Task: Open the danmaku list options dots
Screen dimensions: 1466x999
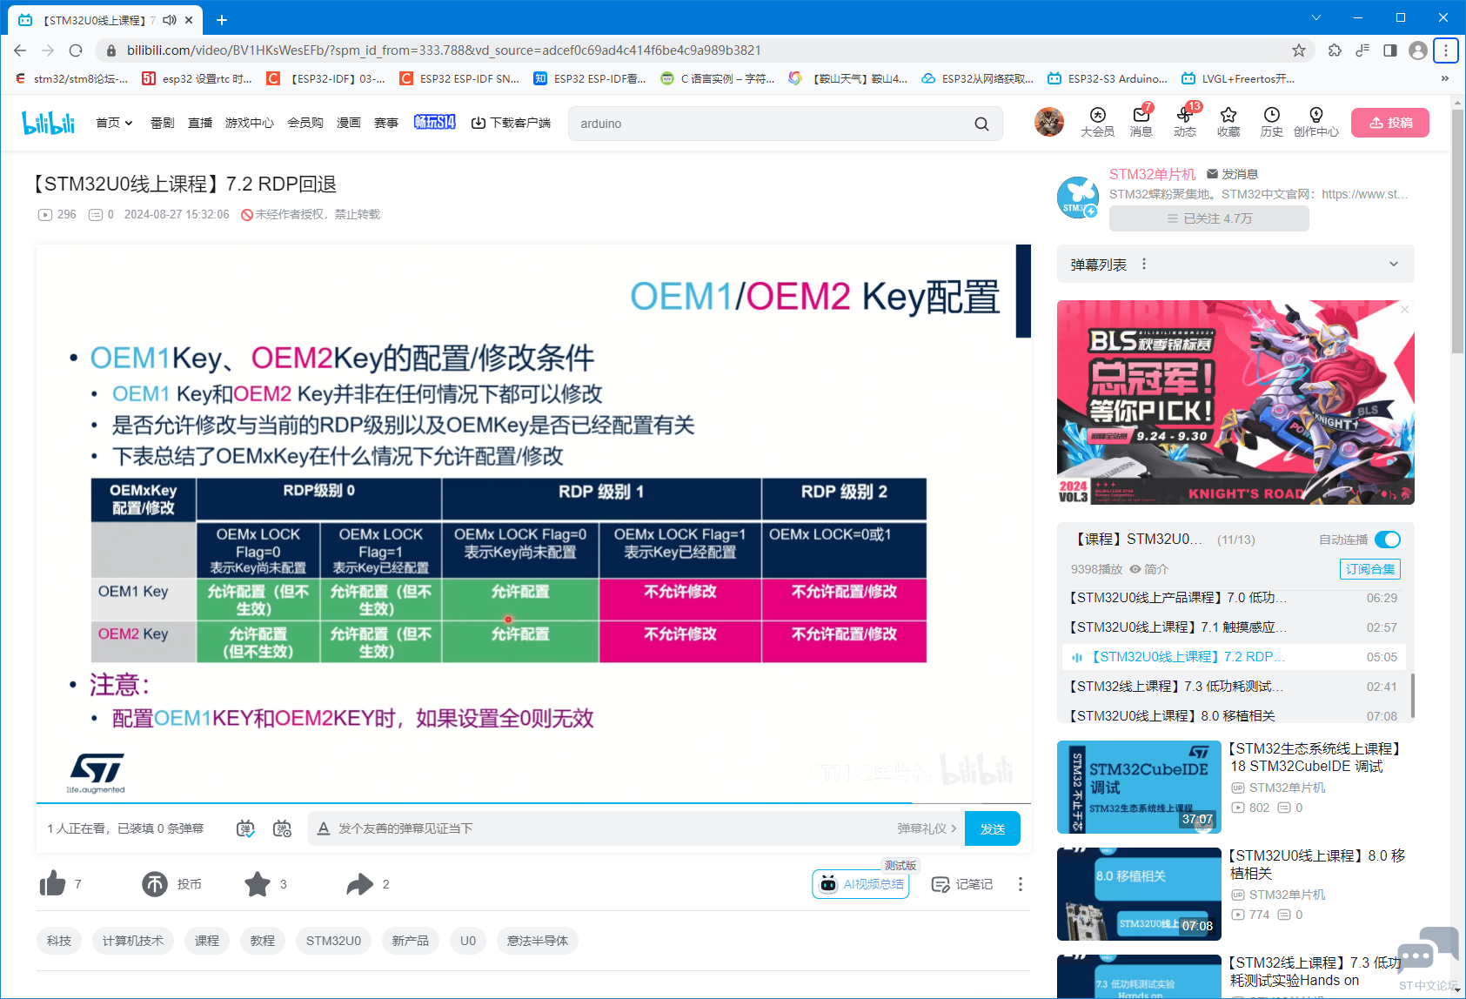Action: click(x=1144, y=264)
